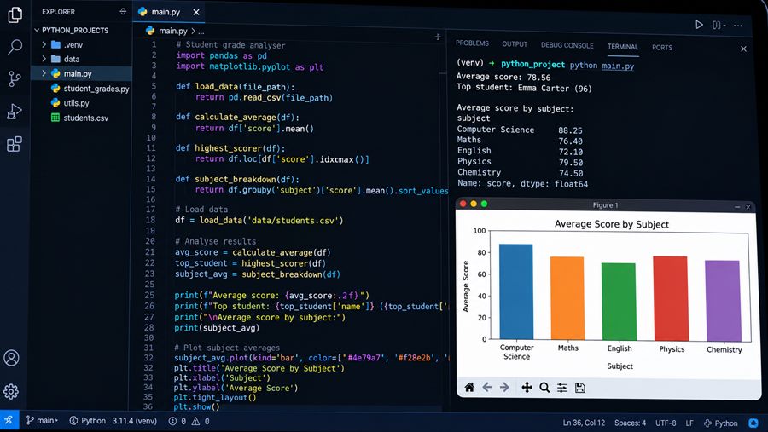This screenshot has width=768, height=432.
Task: Change the LF end of line sequence
Action: click(689, 423)
